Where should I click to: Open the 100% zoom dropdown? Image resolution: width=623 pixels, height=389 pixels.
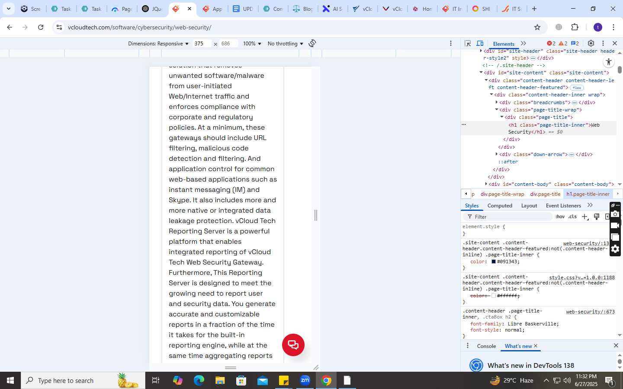[x=252, y=44]
